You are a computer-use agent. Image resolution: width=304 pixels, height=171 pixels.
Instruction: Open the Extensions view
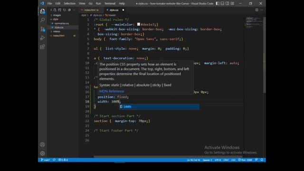pos(42,47)
